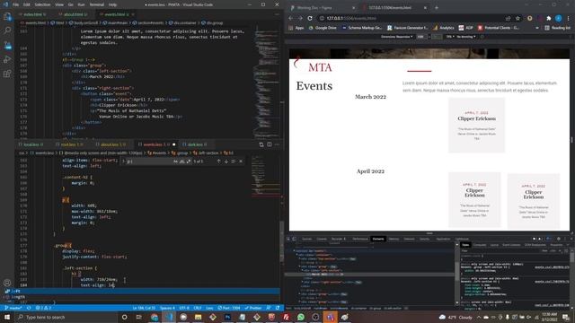This screenshot has width=575, height=323.
Task: Open the File menu in VS Code
Action: pyautogui.click(x=15, y=4)
